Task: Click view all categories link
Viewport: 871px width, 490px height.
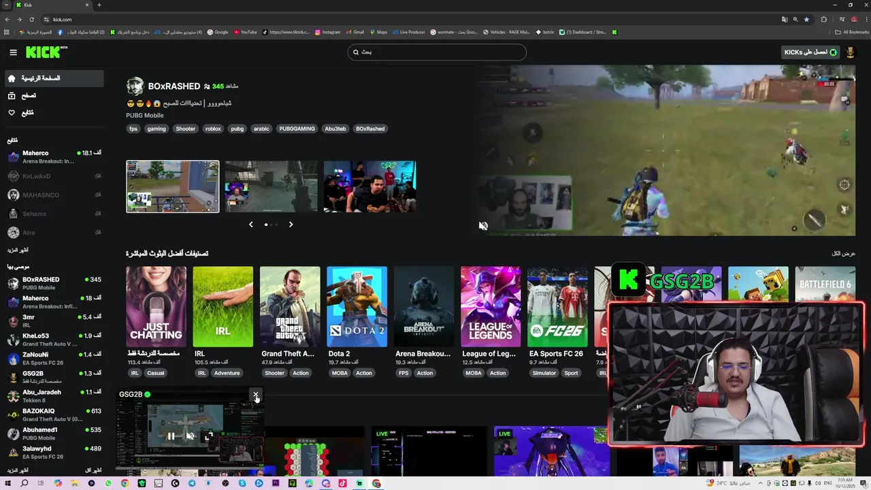Action: (x=843, y=253)
